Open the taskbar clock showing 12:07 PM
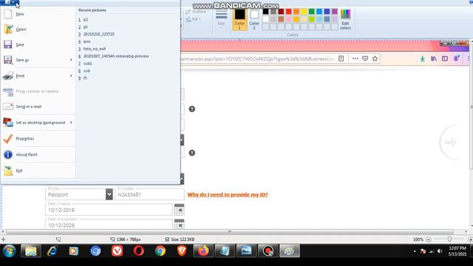This screenshot has height=266, width=473. (x=457, y=251)
